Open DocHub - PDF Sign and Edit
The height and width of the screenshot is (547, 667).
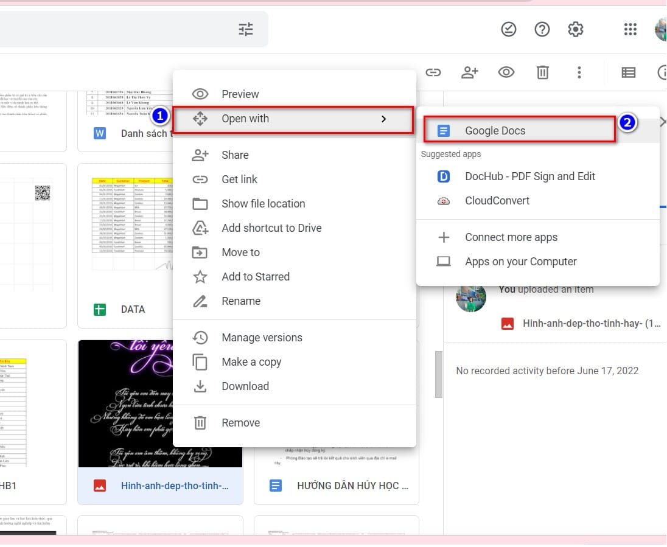pyautogui.click(x=529, y=176)
